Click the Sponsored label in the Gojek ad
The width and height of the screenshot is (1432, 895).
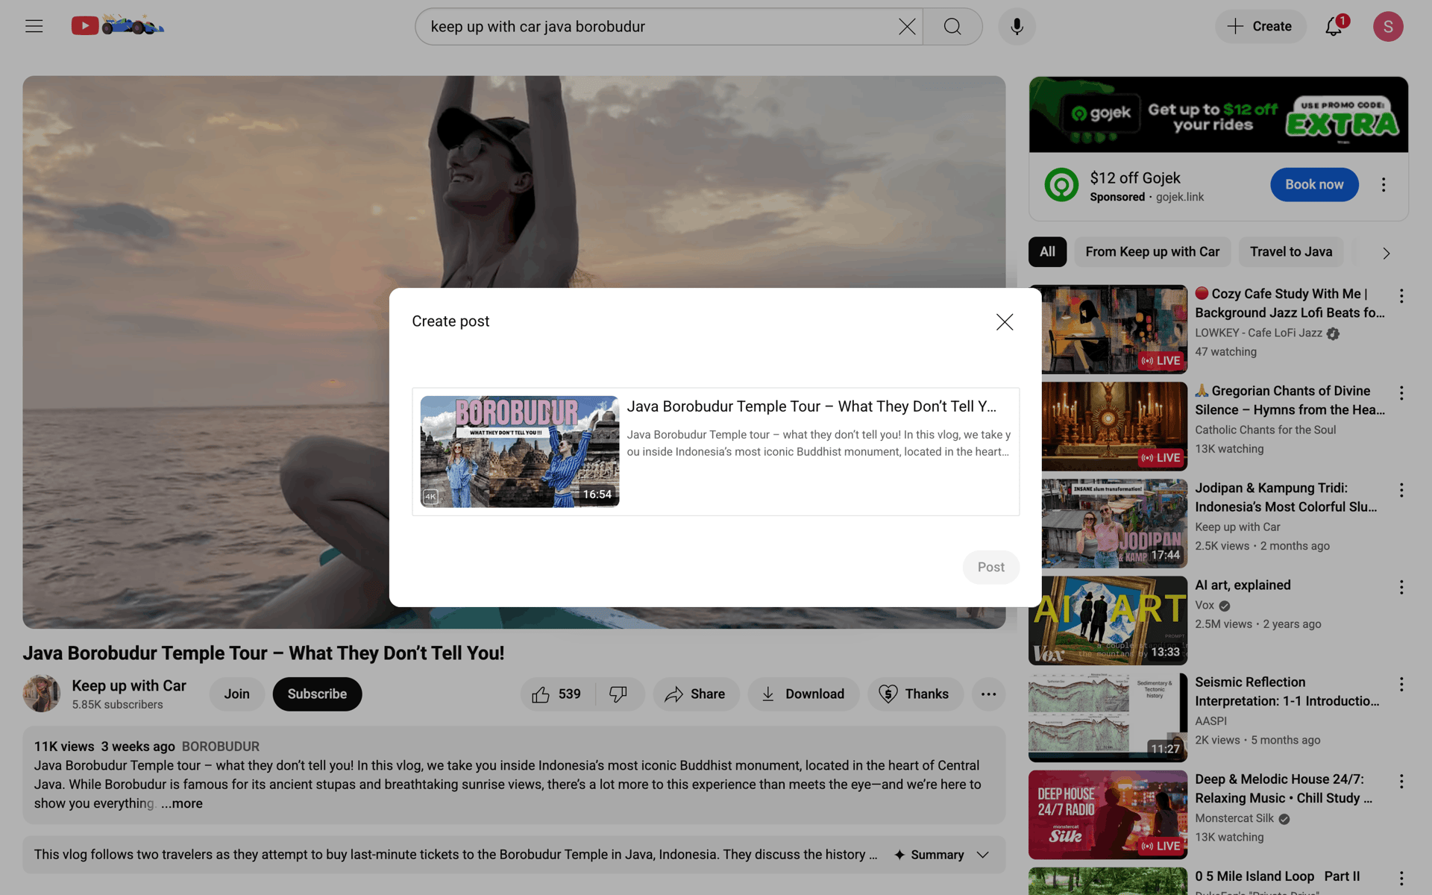click(1117, 197)
